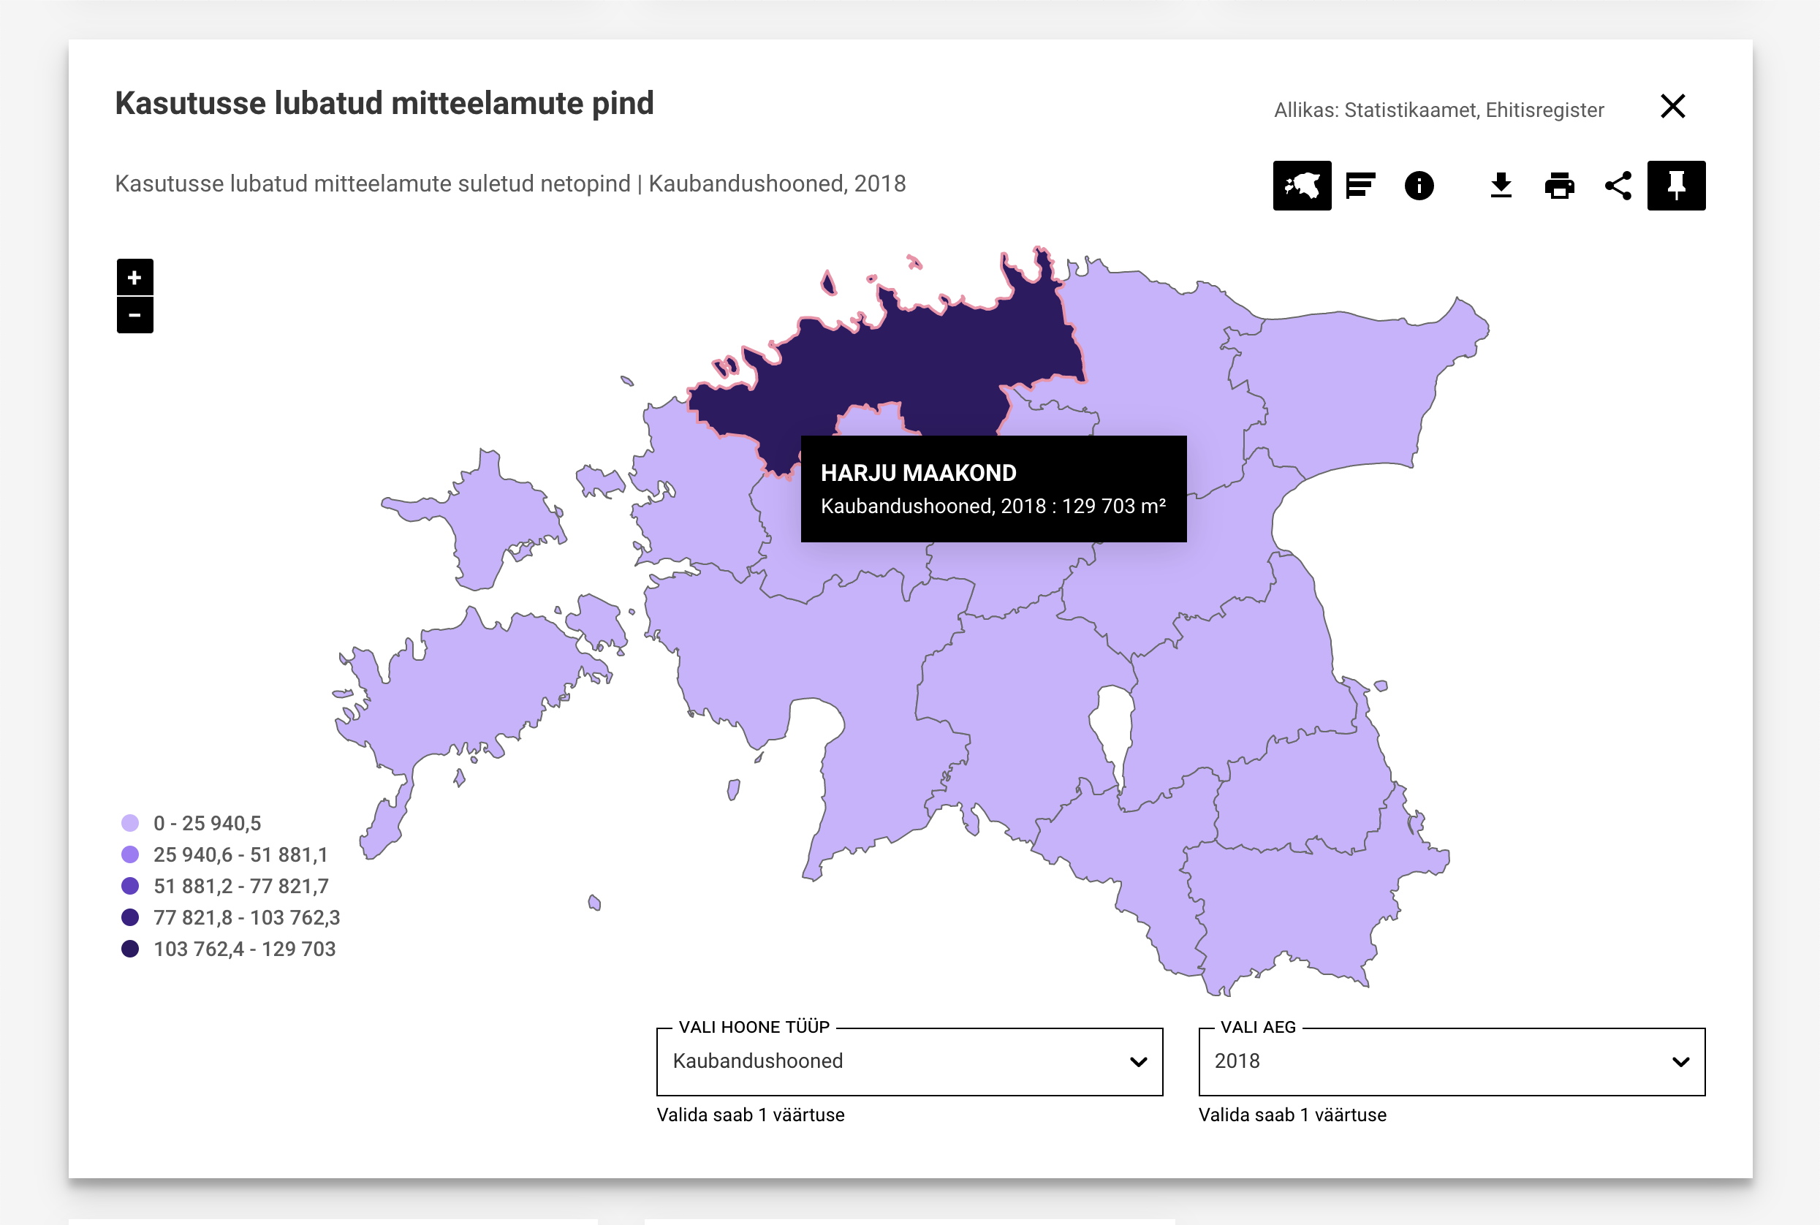Select legend entry 51 881,2 - 77 821,7
Image resolution: width=1820 pixels, height=1225 pixels.
tap(240, 886)
